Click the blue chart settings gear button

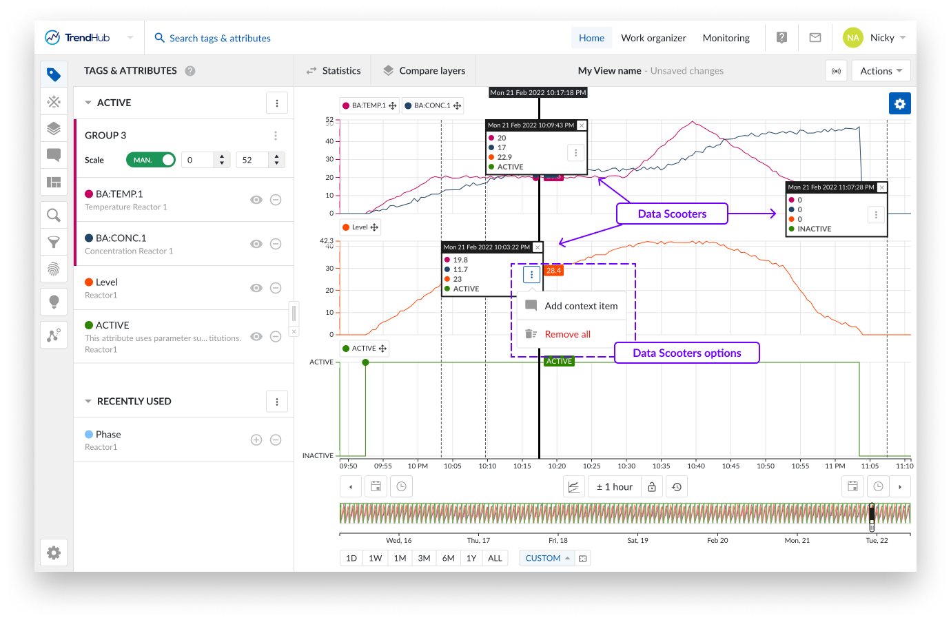click(899, 104)
